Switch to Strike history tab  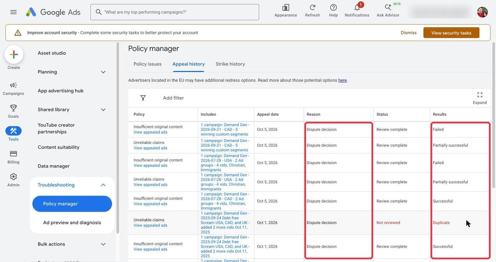point(230,64)
